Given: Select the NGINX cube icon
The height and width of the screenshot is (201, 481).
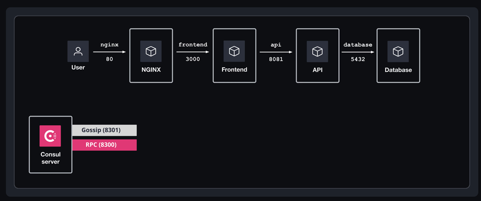Looking at the screenshot, I should pos(151,51).
